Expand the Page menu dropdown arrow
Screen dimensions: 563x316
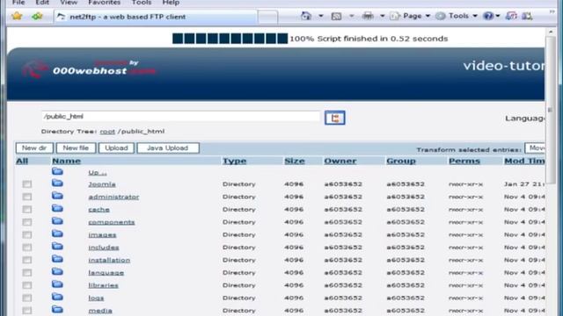point(428,16)
